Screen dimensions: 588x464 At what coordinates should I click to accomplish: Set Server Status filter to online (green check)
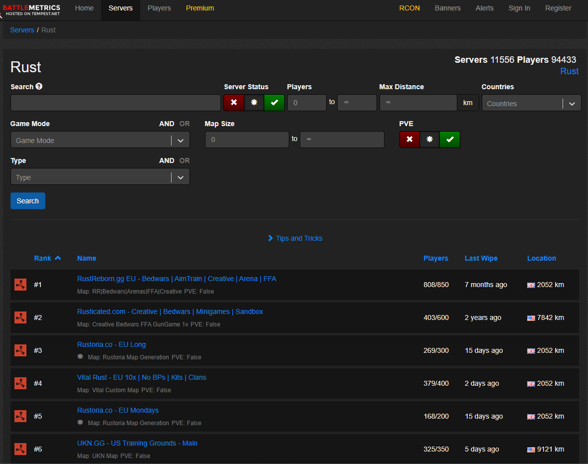pyautogui.click(x=274, y=102)
